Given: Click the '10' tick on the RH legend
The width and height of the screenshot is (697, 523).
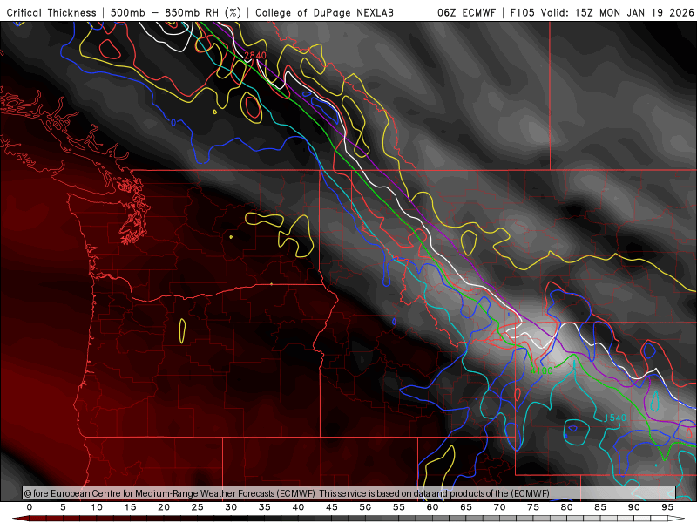Looking at the screenshot, I should (x=97, y=507).
